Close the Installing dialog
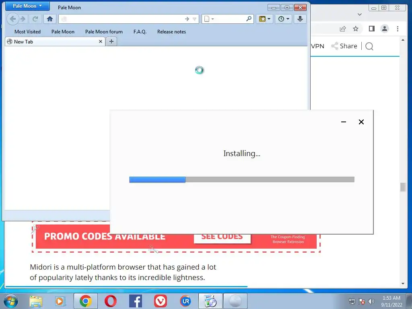 tap(361, 122)
